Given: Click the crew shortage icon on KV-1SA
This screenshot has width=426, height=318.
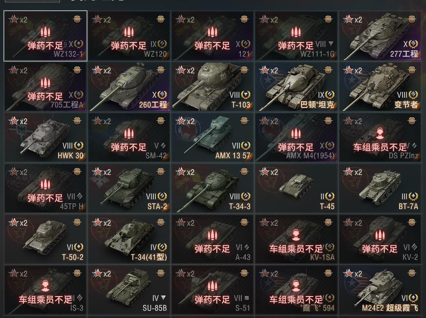Looking at the screenshot, I should point(296,235).
